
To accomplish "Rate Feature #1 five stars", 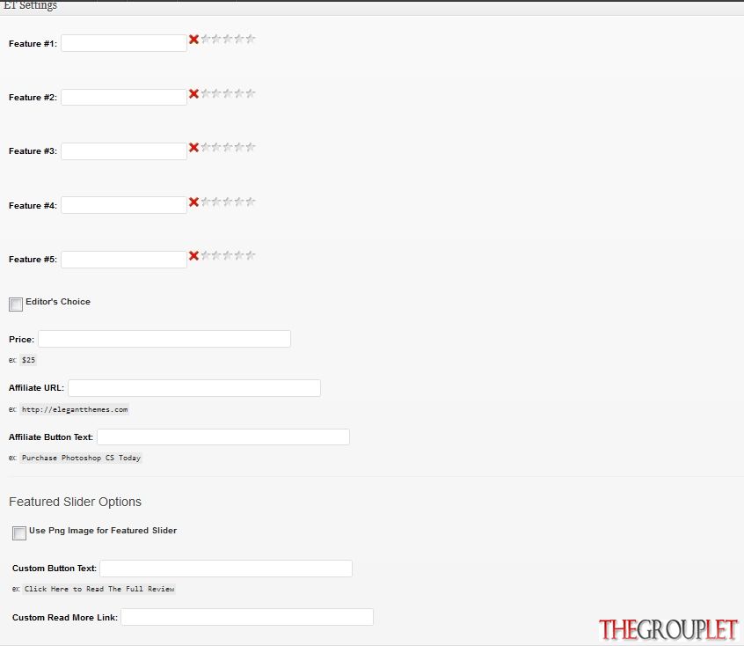I will click(x=251, y=39).
